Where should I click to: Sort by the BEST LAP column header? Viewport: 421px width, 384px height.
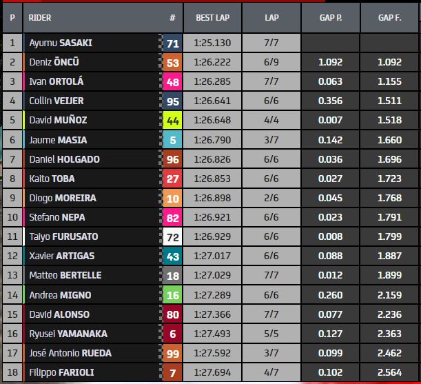pos(213,17)
